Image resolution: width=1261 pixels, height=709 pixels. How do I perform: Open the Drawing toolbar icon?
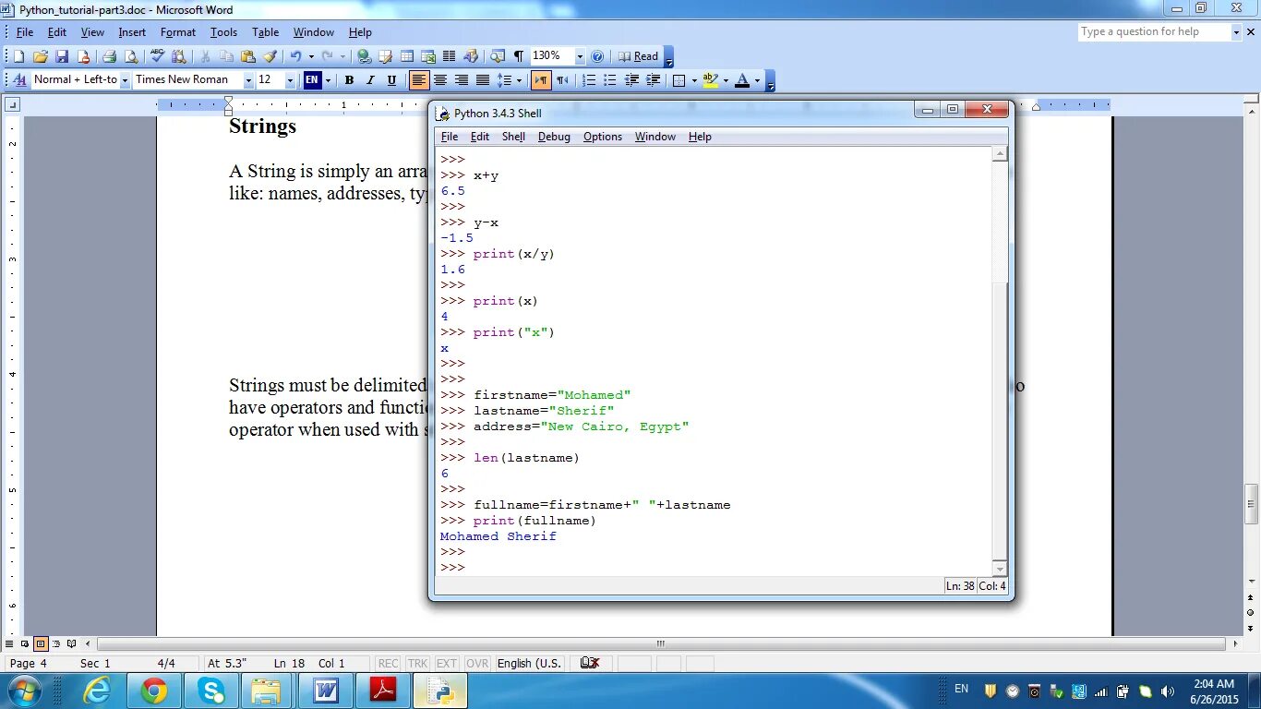coord(471,56)
